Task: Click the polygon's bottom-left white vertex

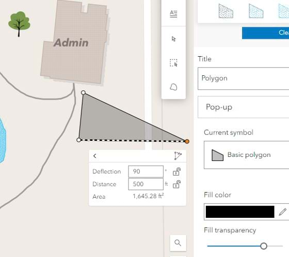Action: [78, 140]
